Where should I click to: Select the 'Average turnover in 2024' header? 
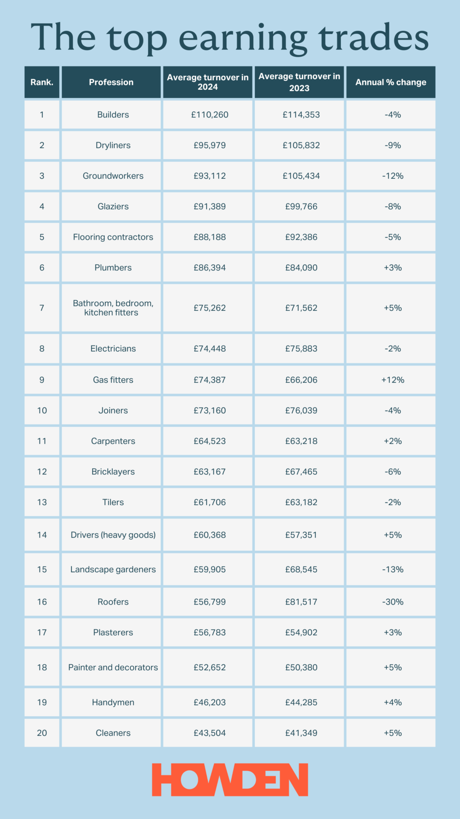click(x=208, y=82)
